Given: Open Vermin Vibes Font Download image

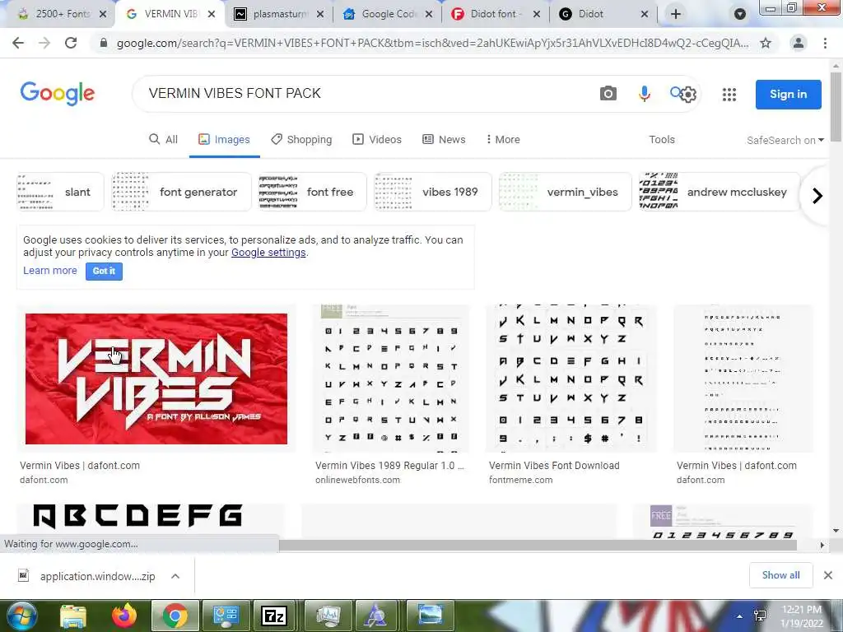Looking at the screenshot, I should click(571, 379).
